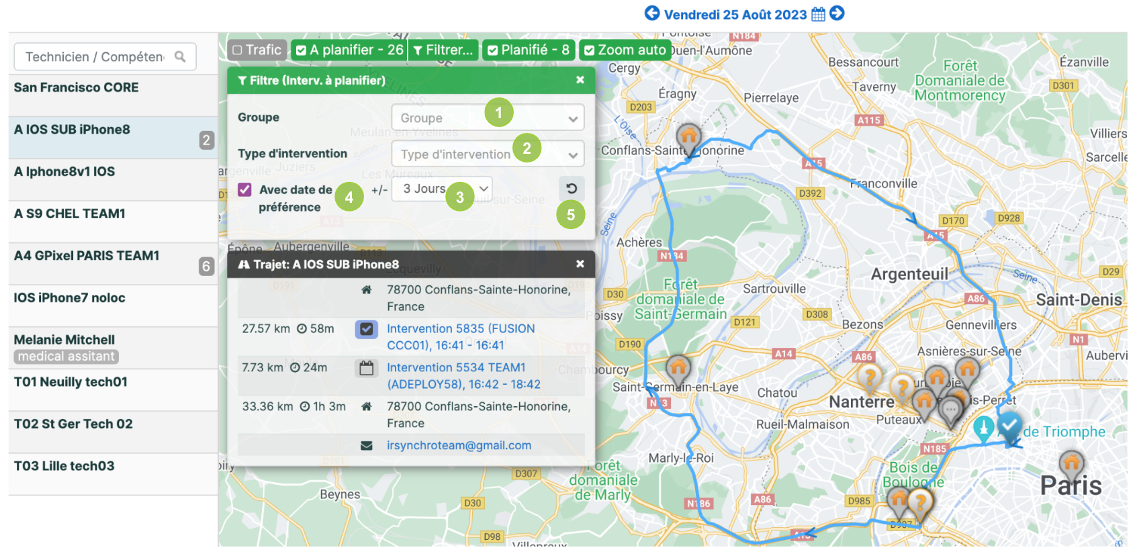Click badge 2 on A IOS SUB iPhone8
This screenshot has height=556, width=1139.
pyautogui.click(x=207, y=140)
